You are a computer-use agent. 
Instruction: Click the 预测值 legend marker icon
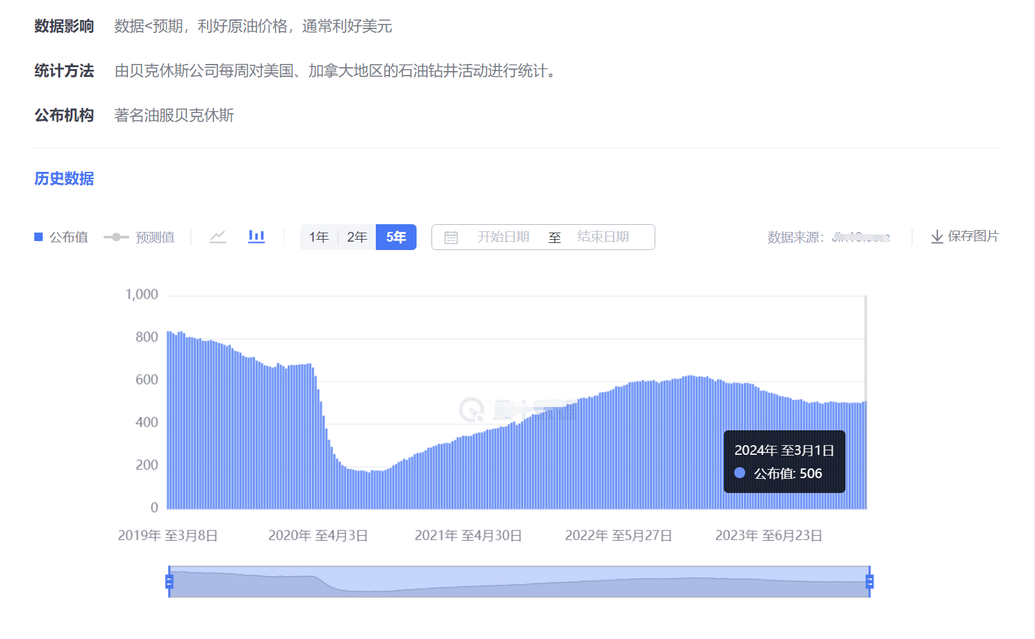pos(116,236)
